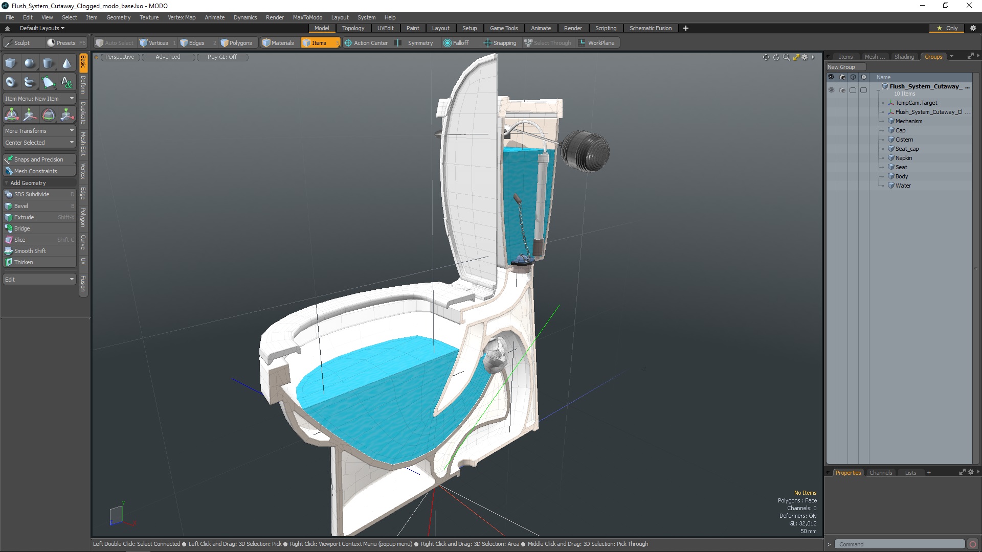Screen dimensions: 982x552
Task: Toggle the second checkbox in Flush_System_Cutaway row
Action: pos(864,90)
